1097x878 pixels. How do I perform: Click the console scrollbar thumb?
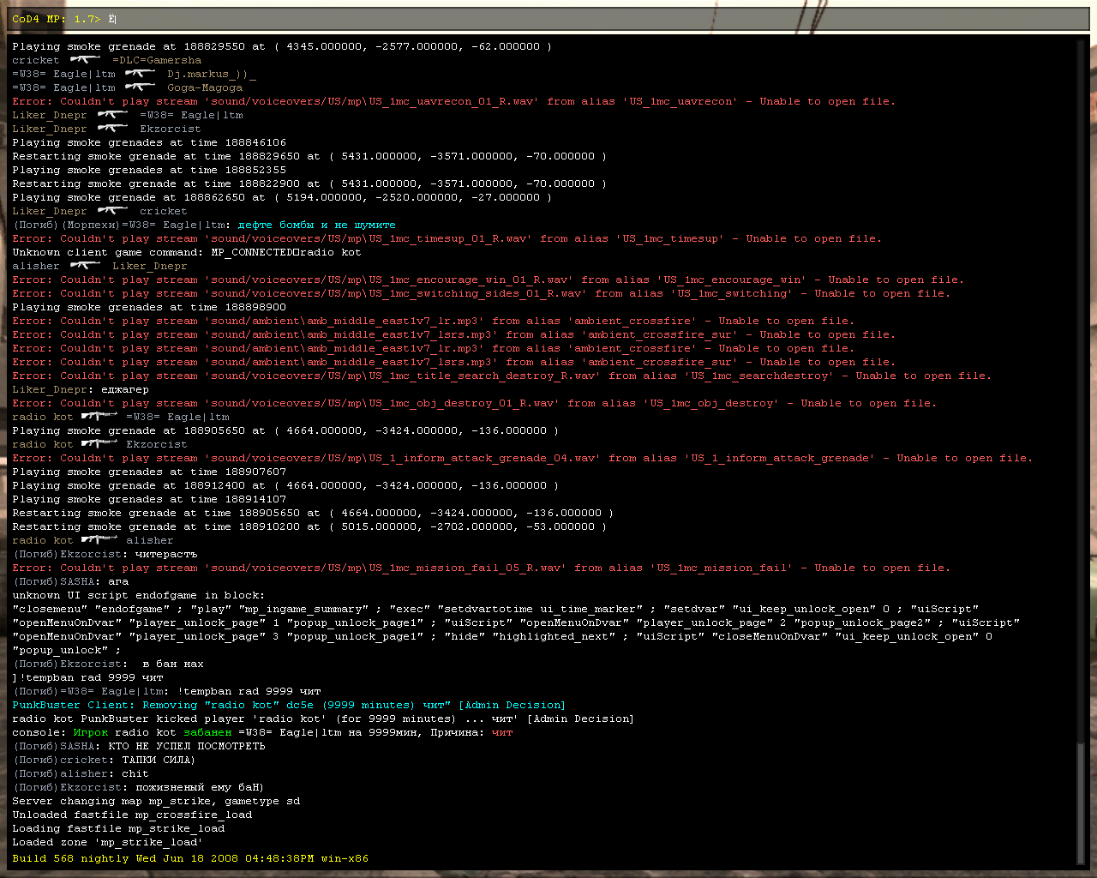pyautogui.click(x=1082, y=803)
